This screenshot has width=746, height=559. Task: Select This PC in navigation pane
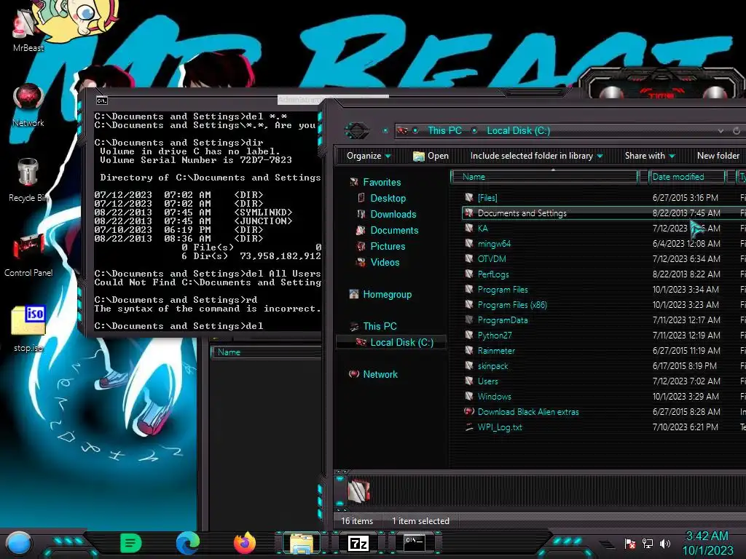[379, 326]
